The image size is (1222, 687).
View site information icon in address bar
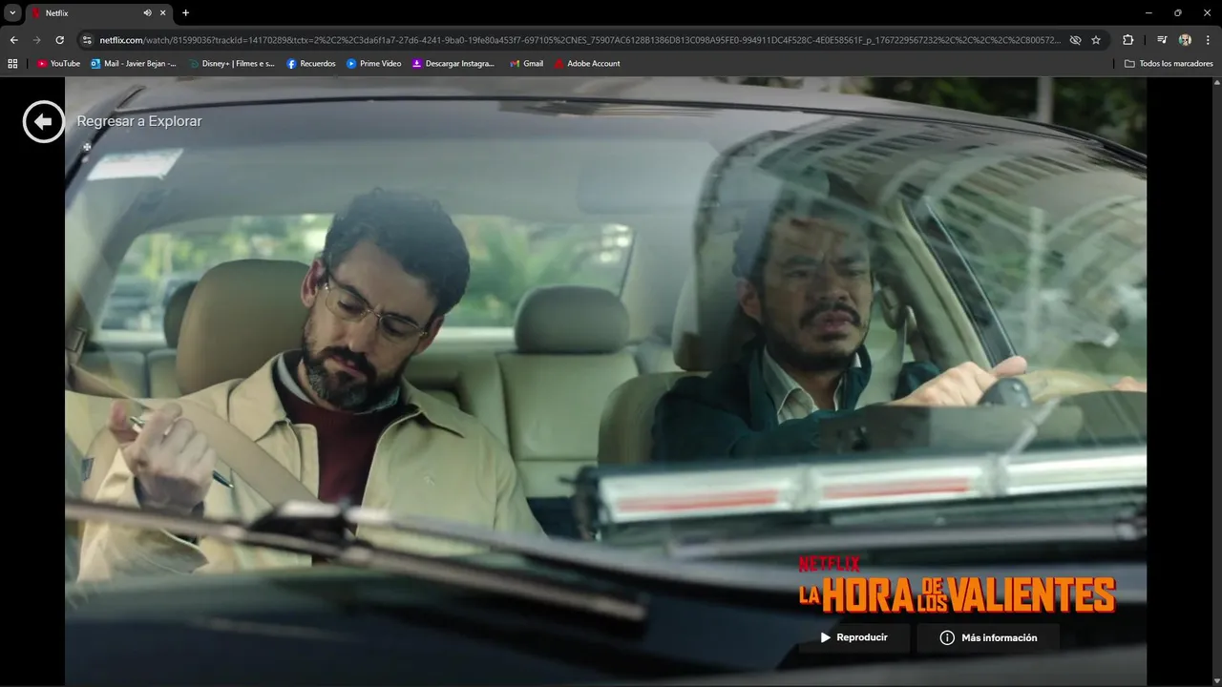pos(86,40)
